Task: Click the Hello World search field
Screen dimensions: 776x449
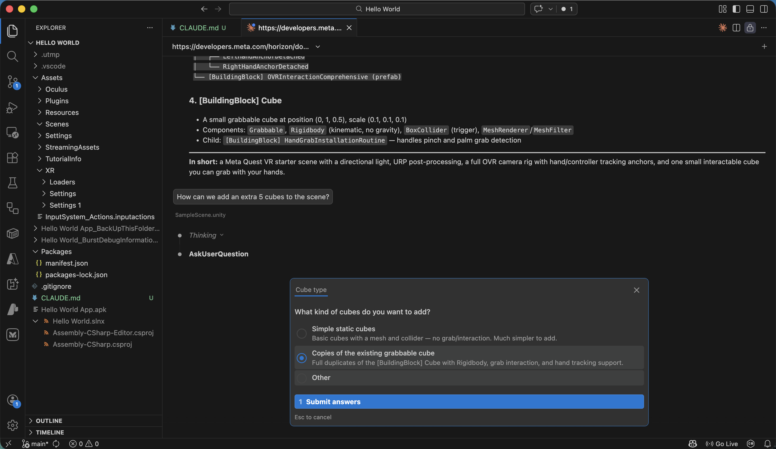Action: [377, 9]
